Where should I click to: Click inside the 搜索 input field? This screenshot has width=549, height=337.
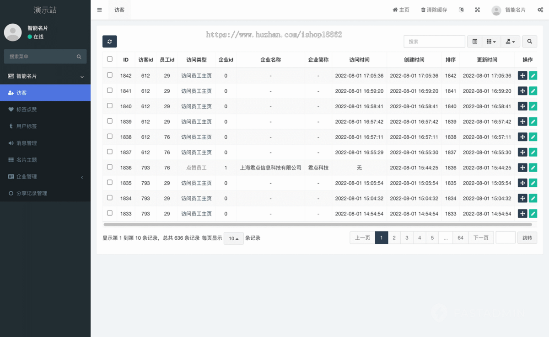click(434, 41)
